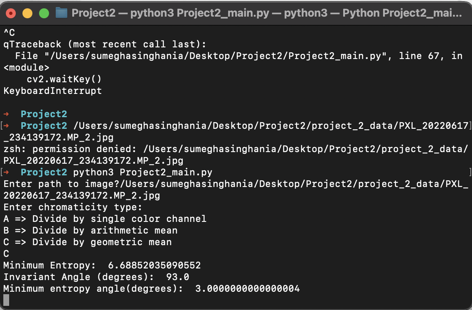Minimize the terminal with the yellow button
The width and height of the screenshot is (472, 310).
tap(27, 13)
